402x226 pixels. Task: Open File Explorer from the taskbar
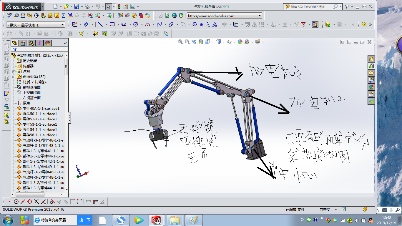coord(175,220)
